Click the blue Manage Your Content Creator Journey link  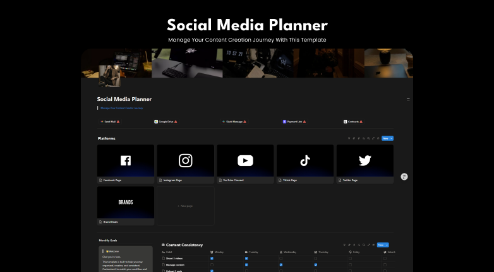(x=122, y=108)
